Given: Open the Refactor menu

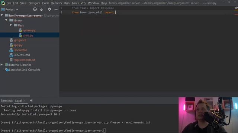Looking at the screenshot, I should [57, 3].
